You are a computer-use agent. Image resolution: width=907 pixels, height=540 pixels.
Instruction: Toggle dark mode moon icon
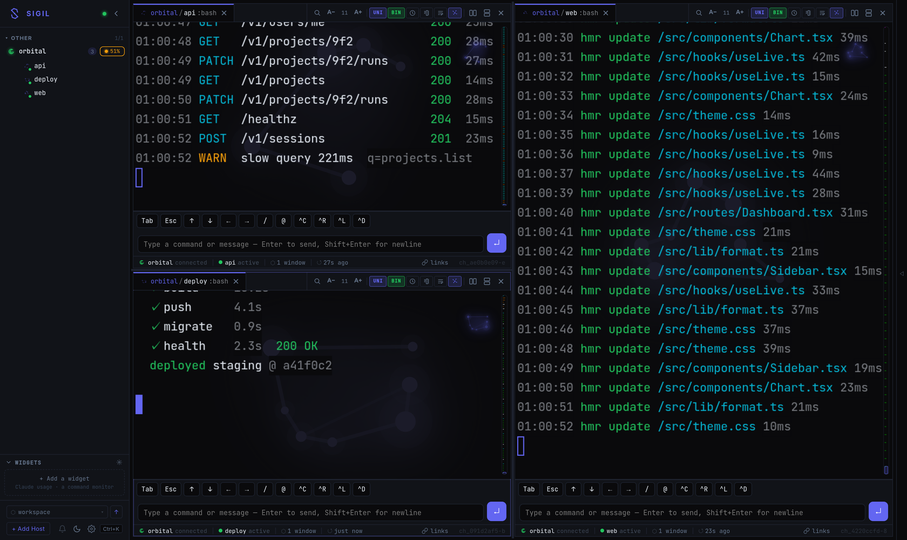click(x=77, y=529)
